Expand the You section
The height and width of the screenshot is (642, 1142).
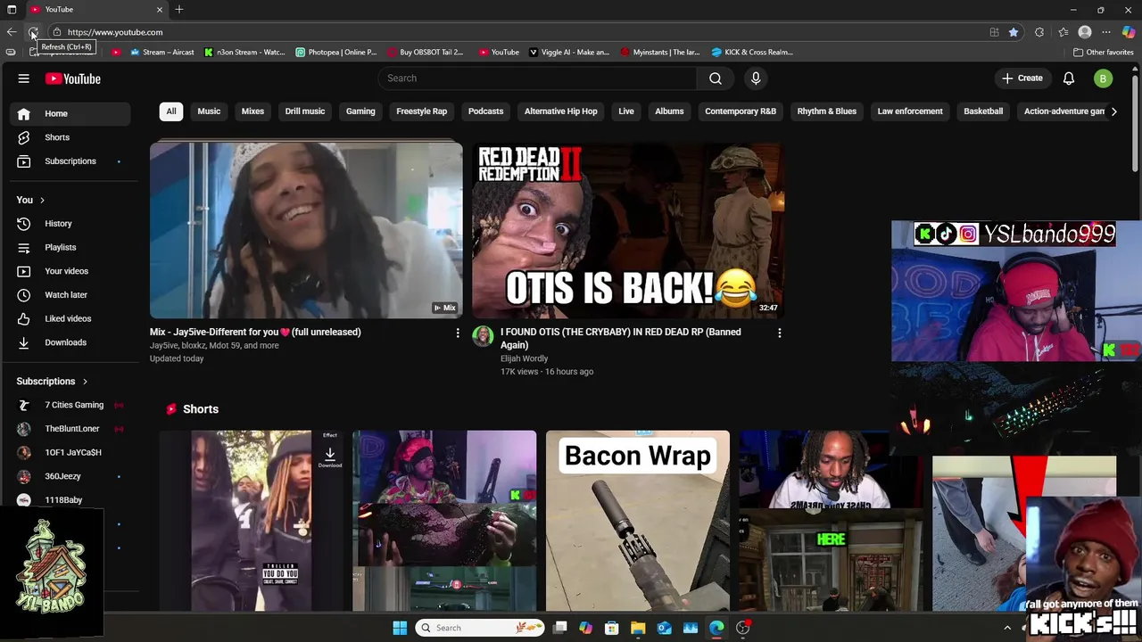30,200
